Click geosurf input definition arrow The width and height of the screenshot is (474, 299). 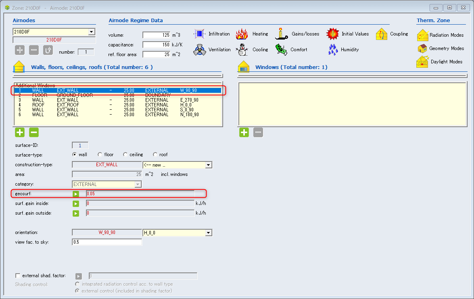(76, 194)
